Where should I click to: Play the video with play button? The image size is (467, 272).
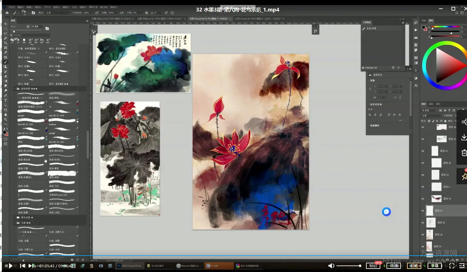click(x=11, y=266)
